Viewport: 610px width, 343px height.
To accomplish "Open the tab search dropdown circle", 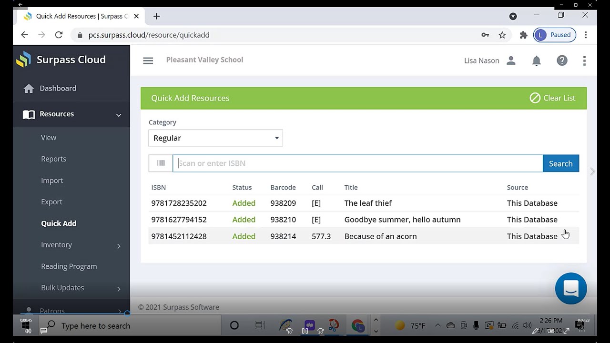I will [x=513, y=16].
